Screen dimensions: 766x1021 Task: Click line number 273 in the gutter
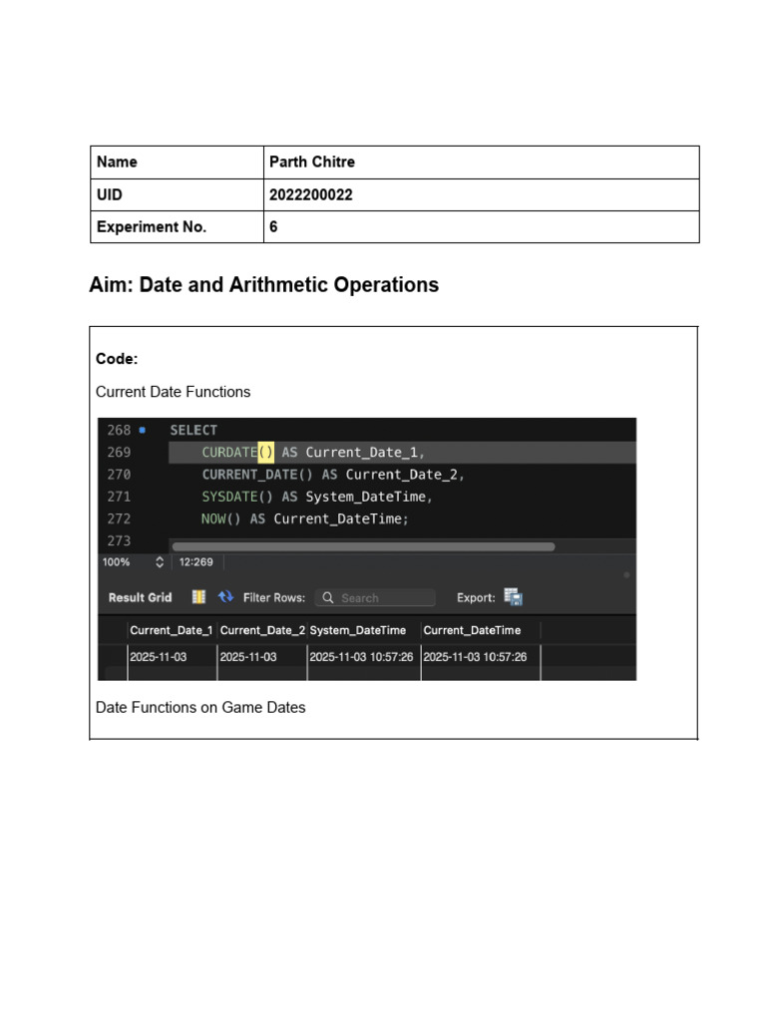(x=119, y=540)
